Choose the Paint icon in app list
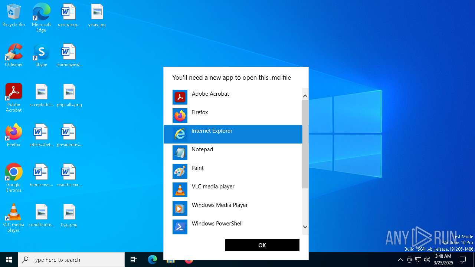475x267 pixels. pos(180,171)
